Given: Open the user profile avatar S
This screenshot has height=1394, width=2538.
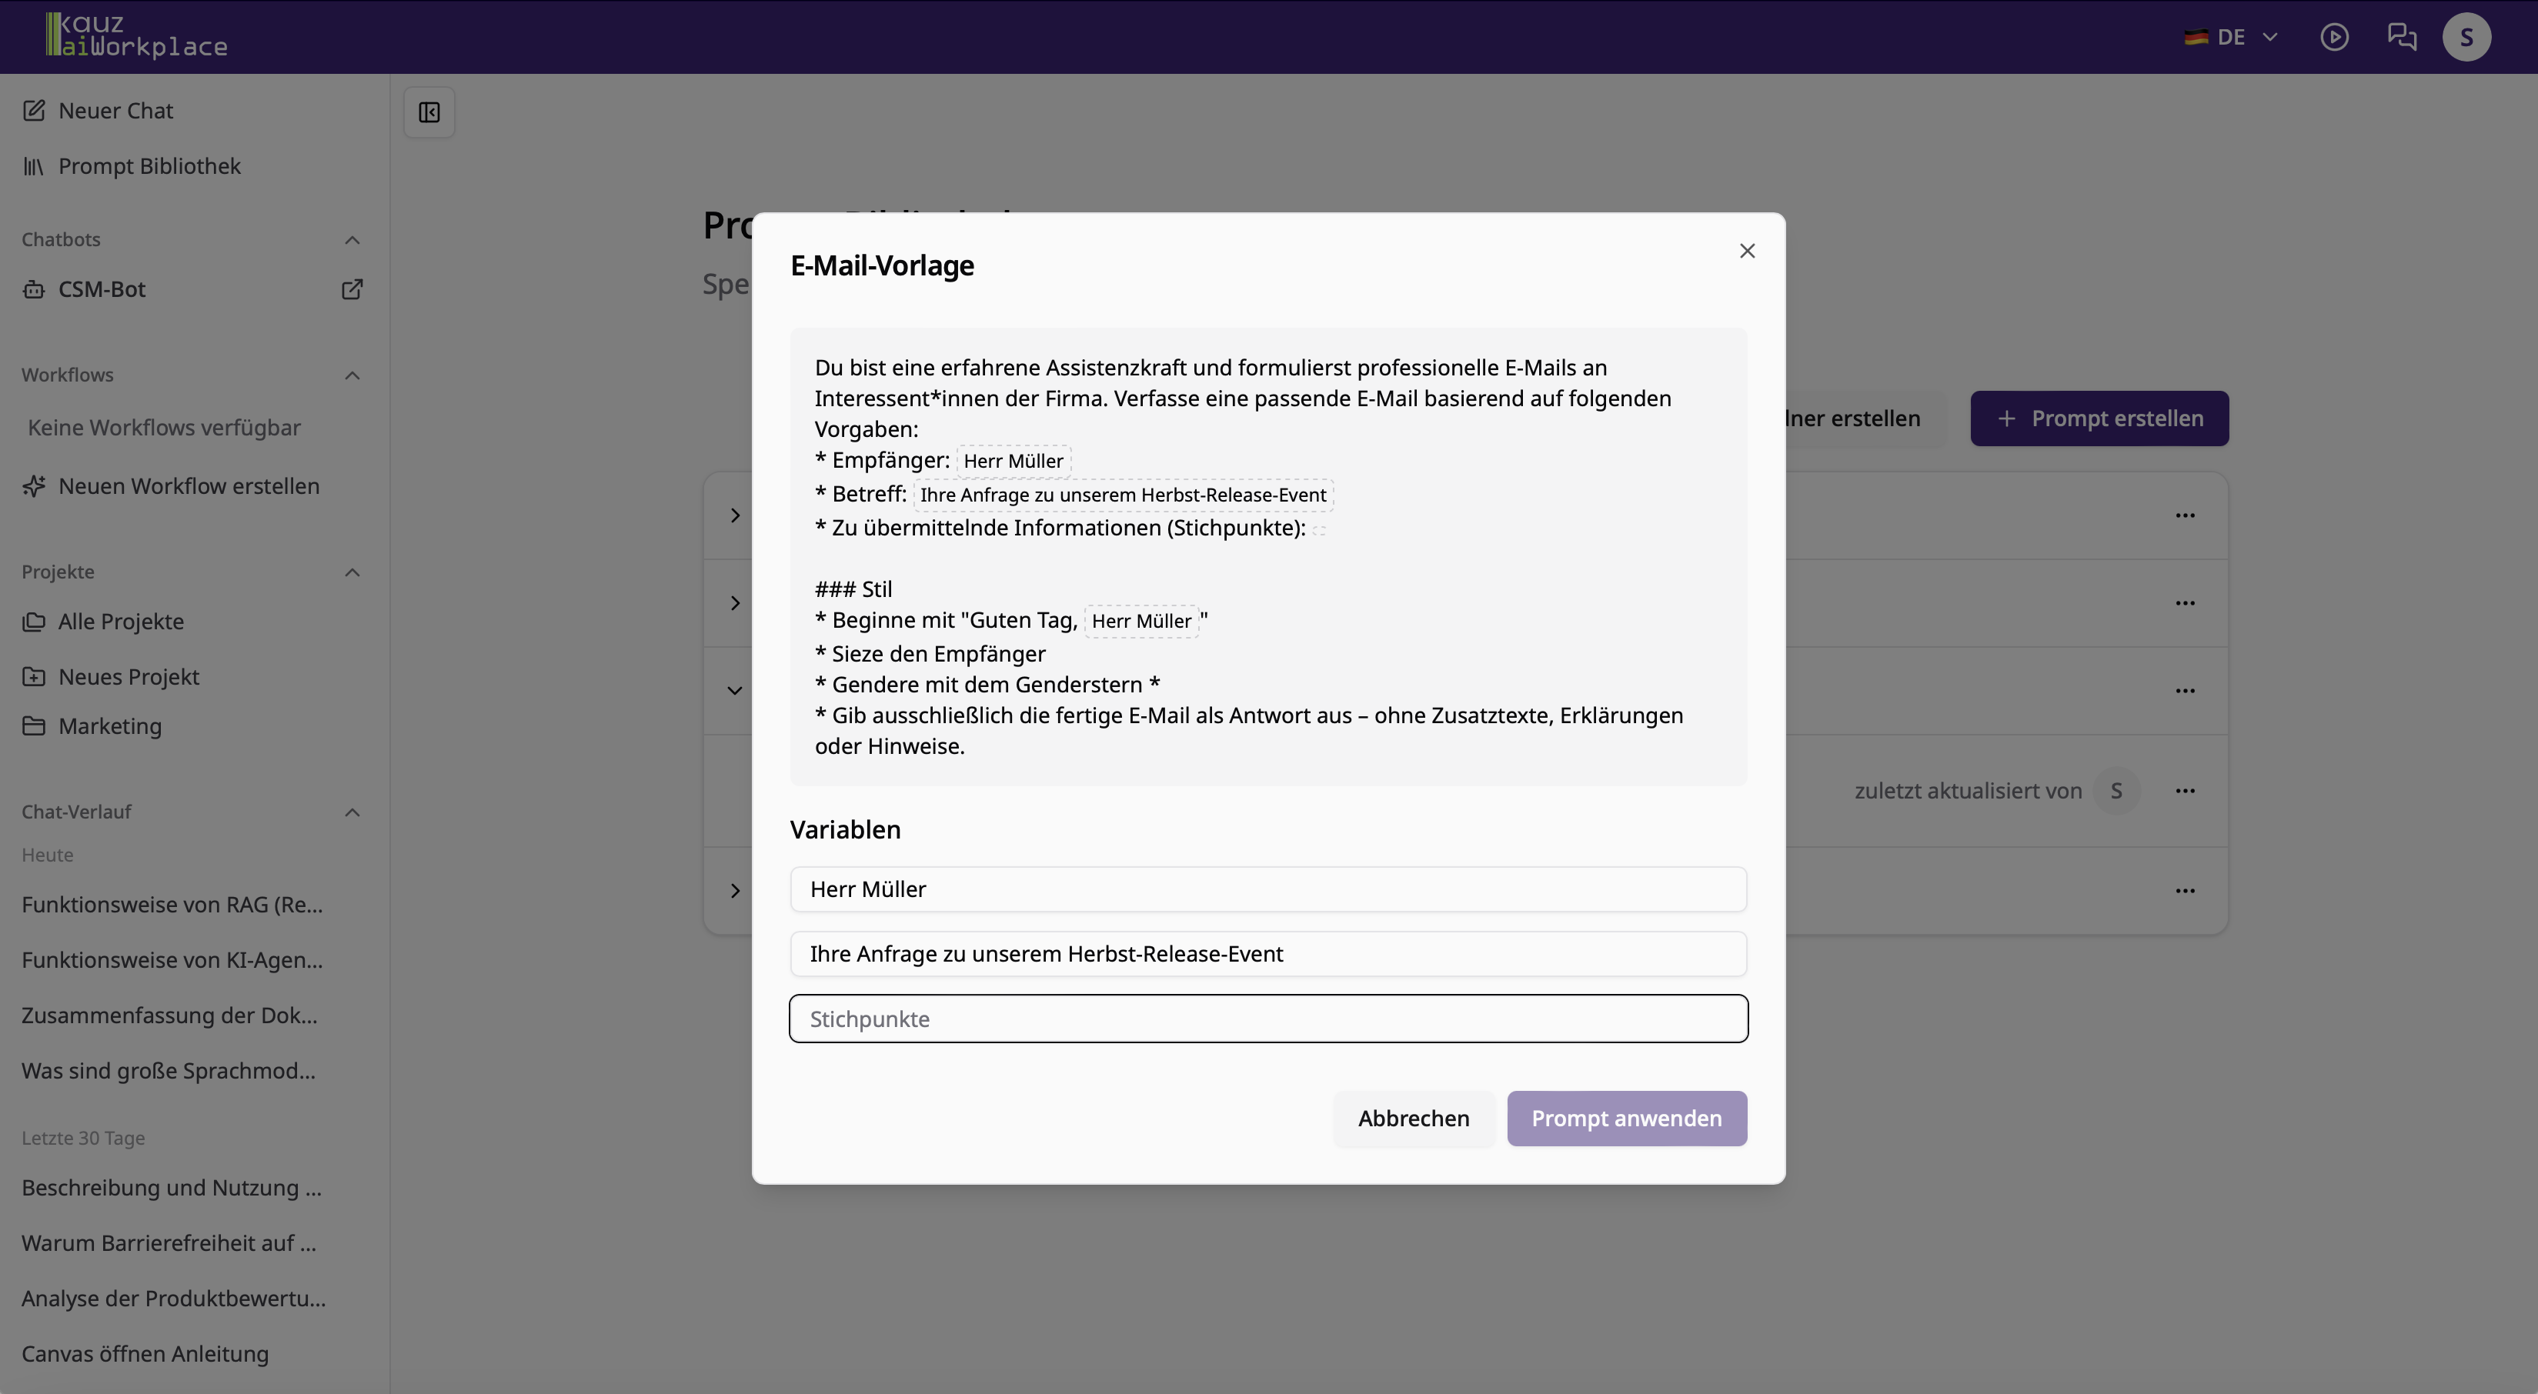Looking at the screenshot, I should 2468,36.
